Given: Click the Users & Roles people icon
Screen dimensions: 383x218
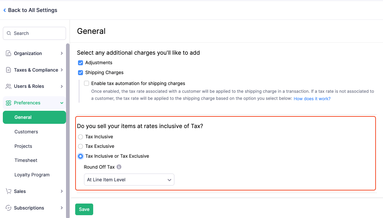Looking at the screenshot, I should pos(8,86).
